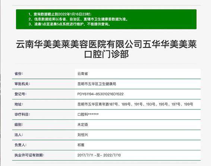Screen dimensions: 211x166
Task: Select the value 云南省
Action: pyautogui.click(x=83, y=74)
